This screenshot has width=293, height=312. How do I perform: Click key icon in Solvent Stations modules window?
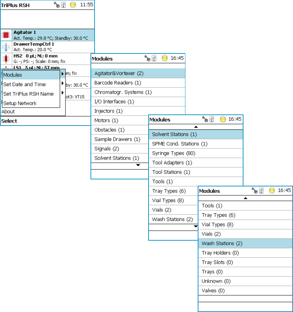pyautogui.click(x=205, y=119)
